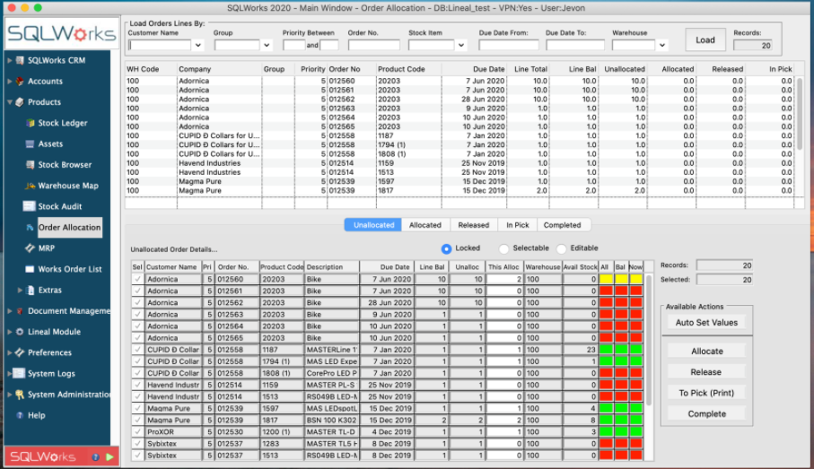Click the Complete button
814x469 pixels.
706,414
